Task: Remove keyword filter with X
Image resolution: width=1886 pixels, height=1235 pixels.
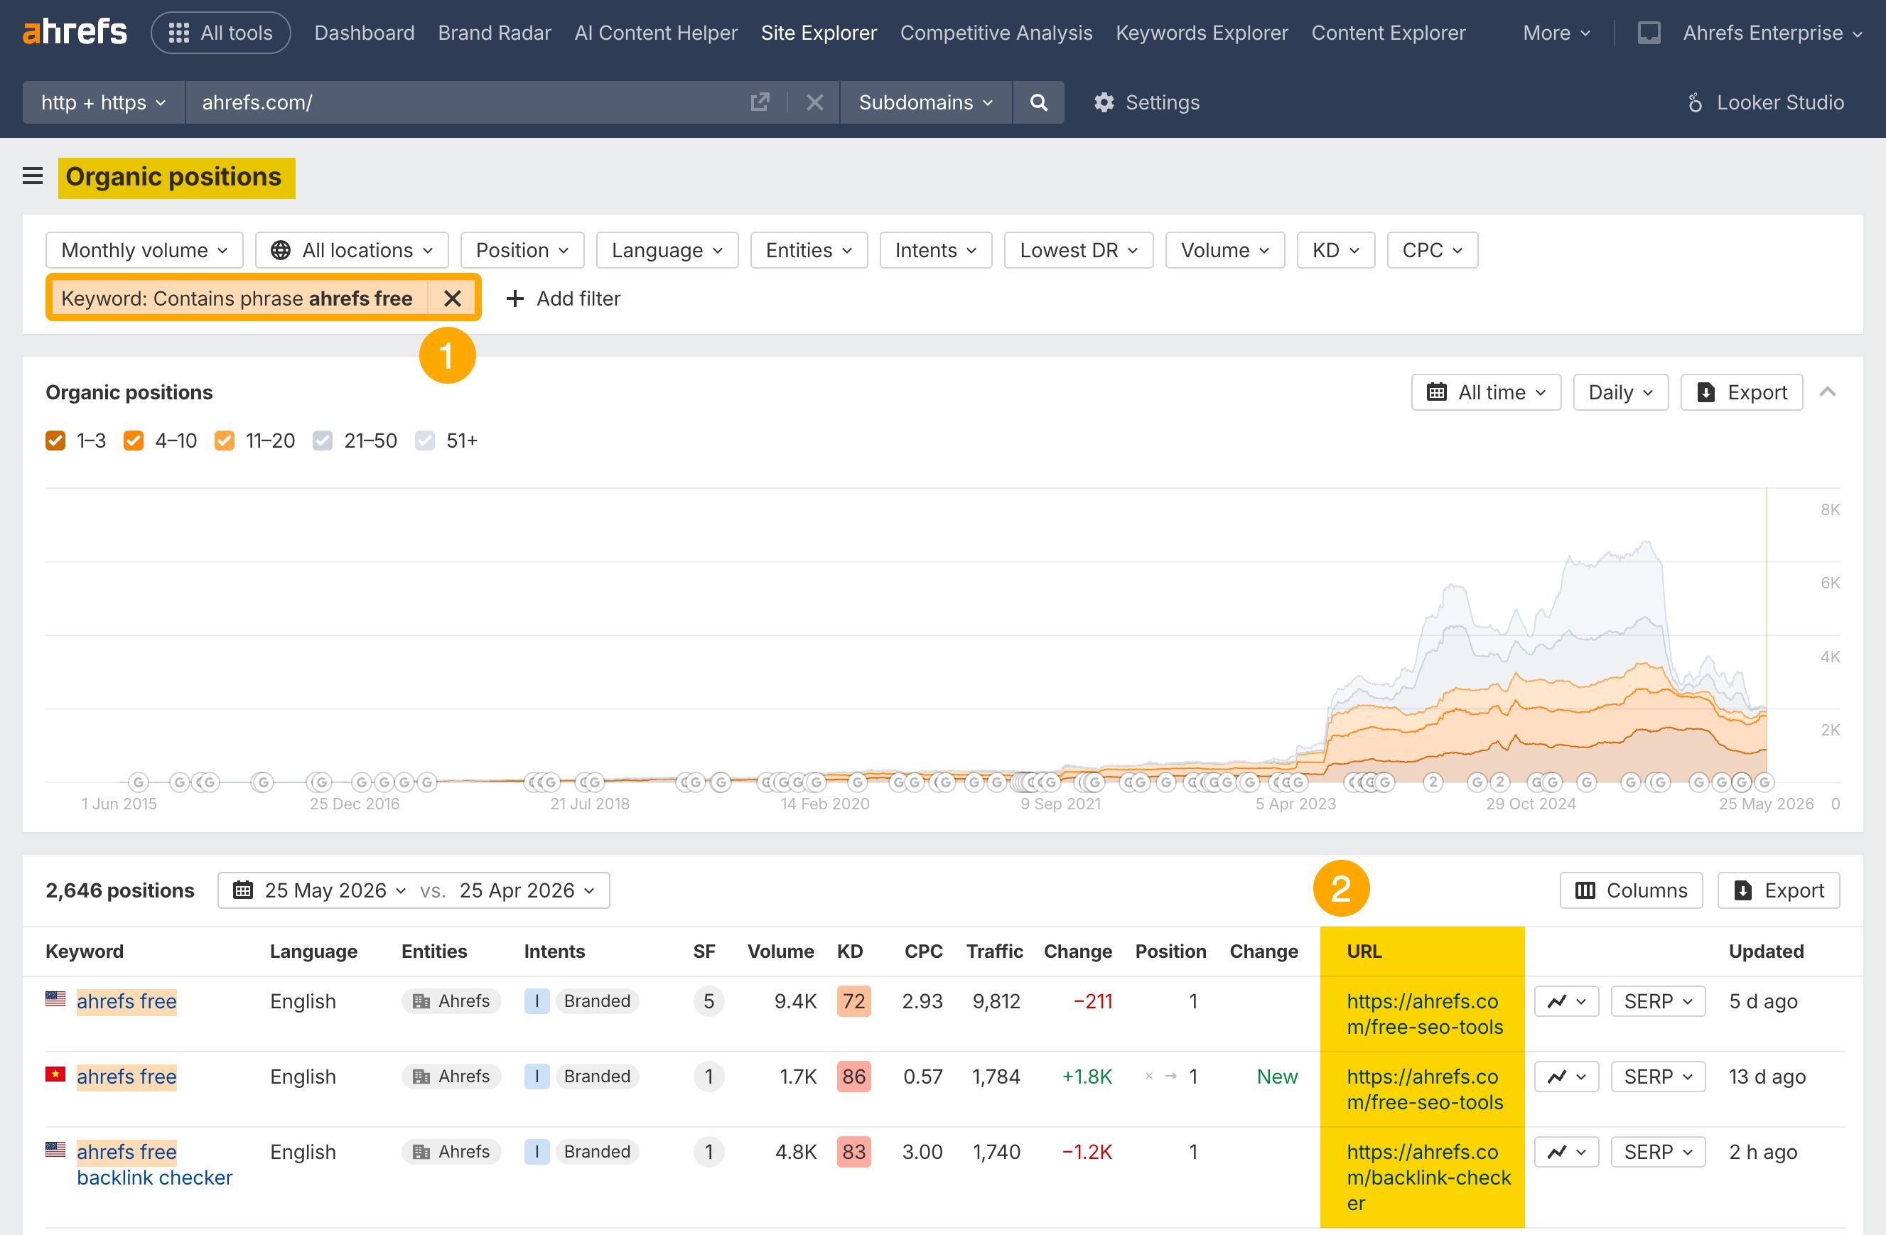Action: point(453,298)
